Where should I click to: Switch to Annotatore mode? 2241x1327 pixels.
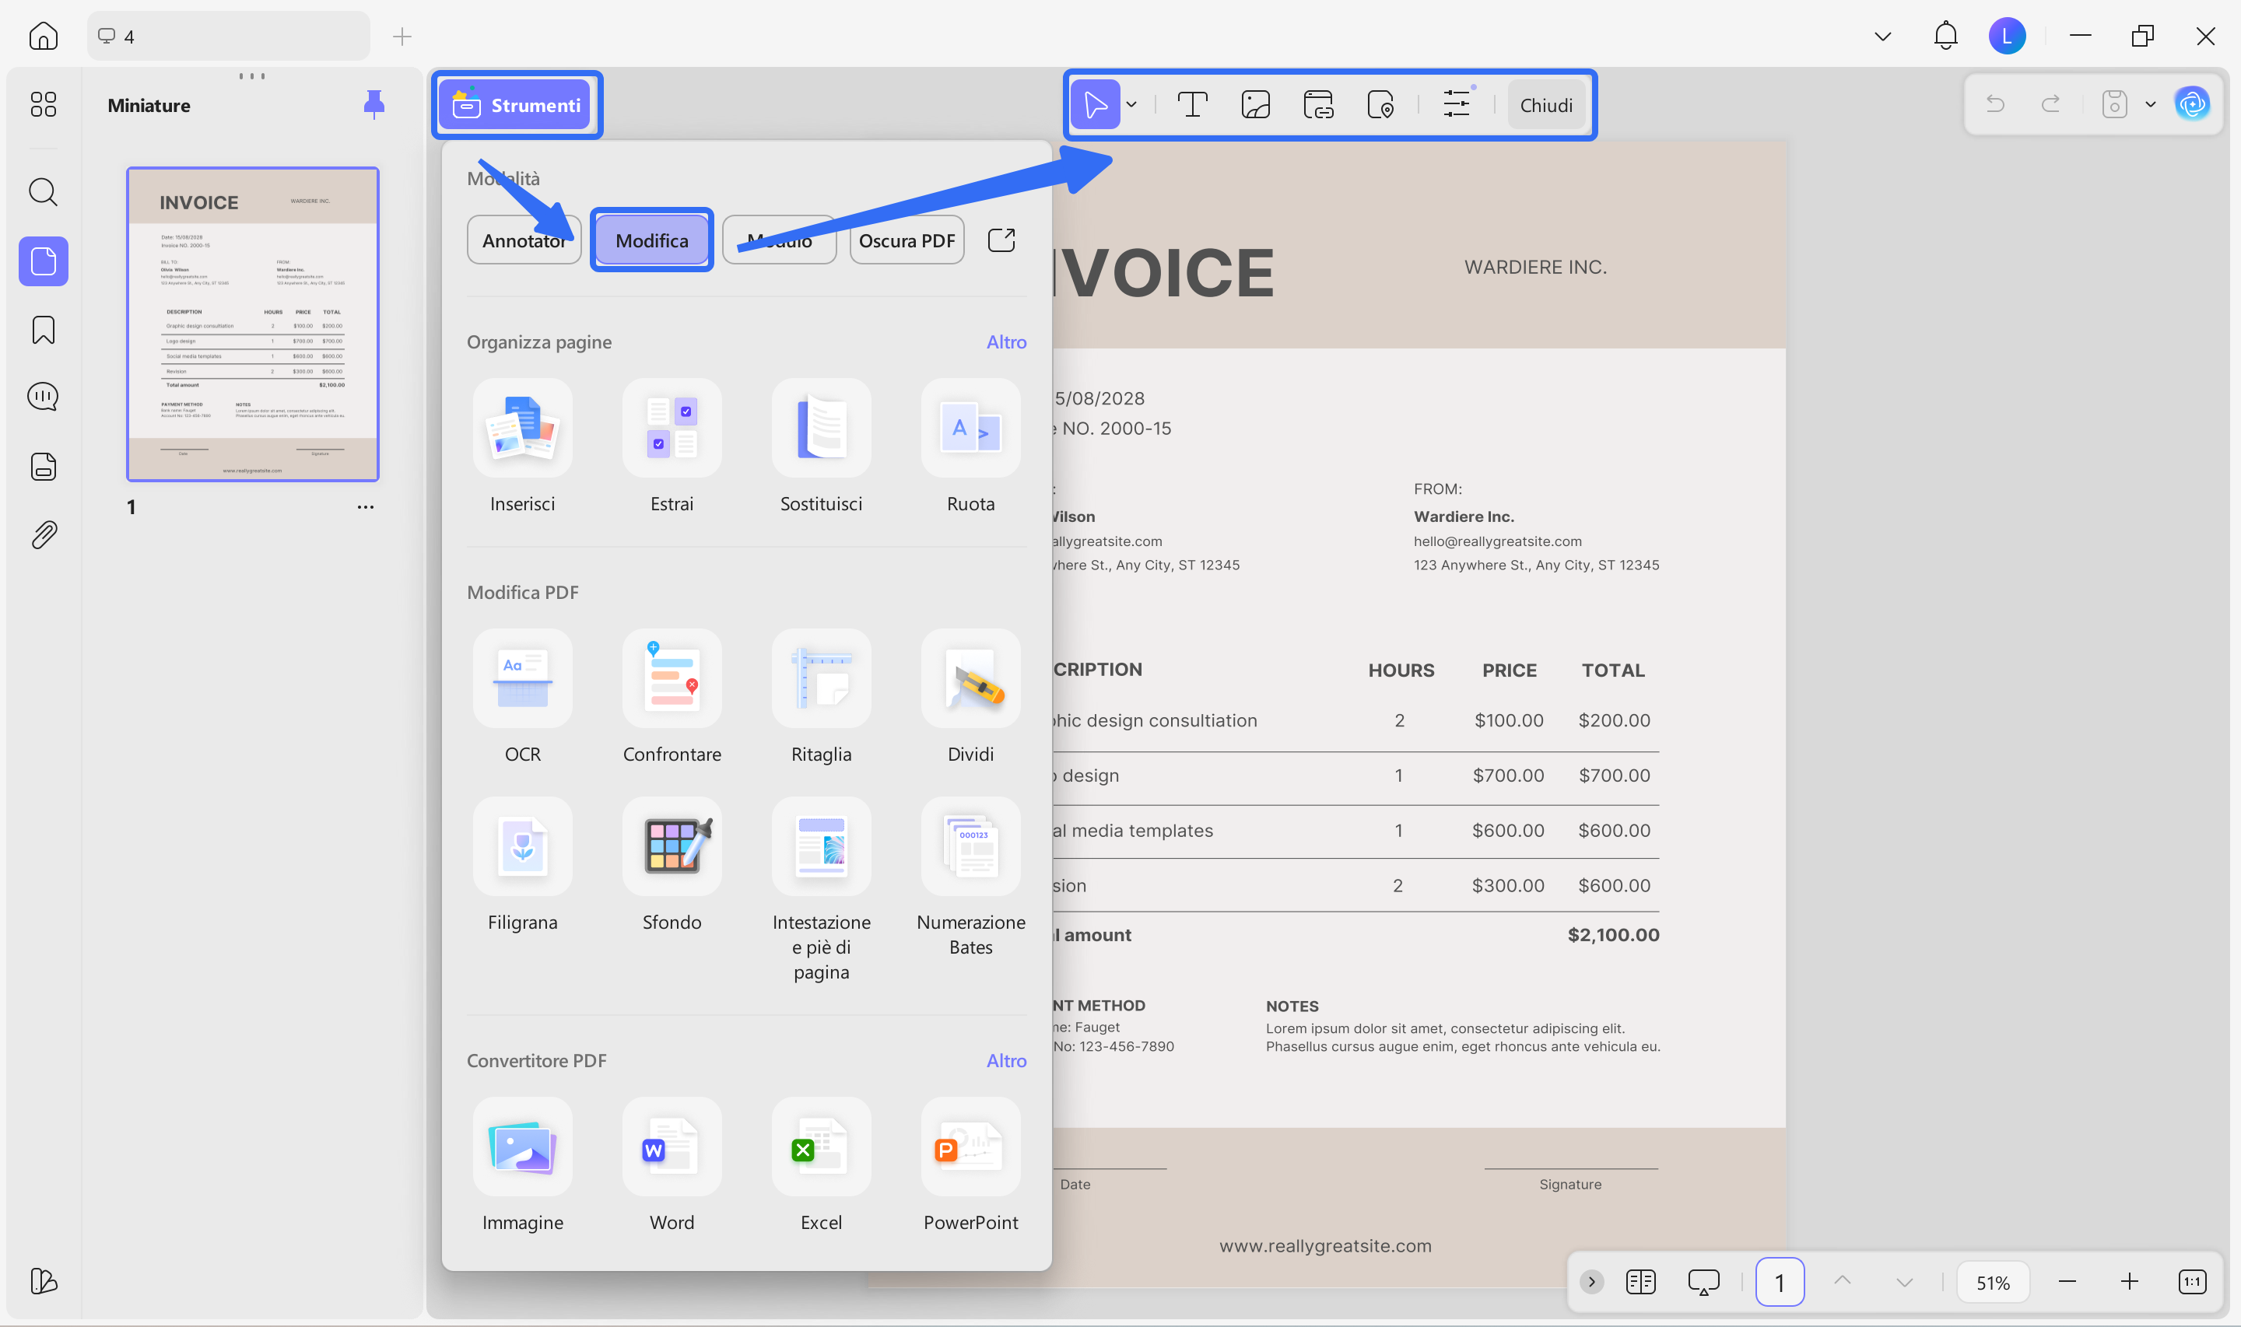524,240
